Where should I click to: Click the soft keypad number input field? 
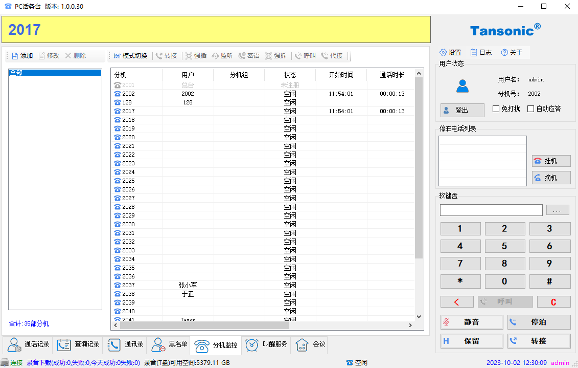491,210
